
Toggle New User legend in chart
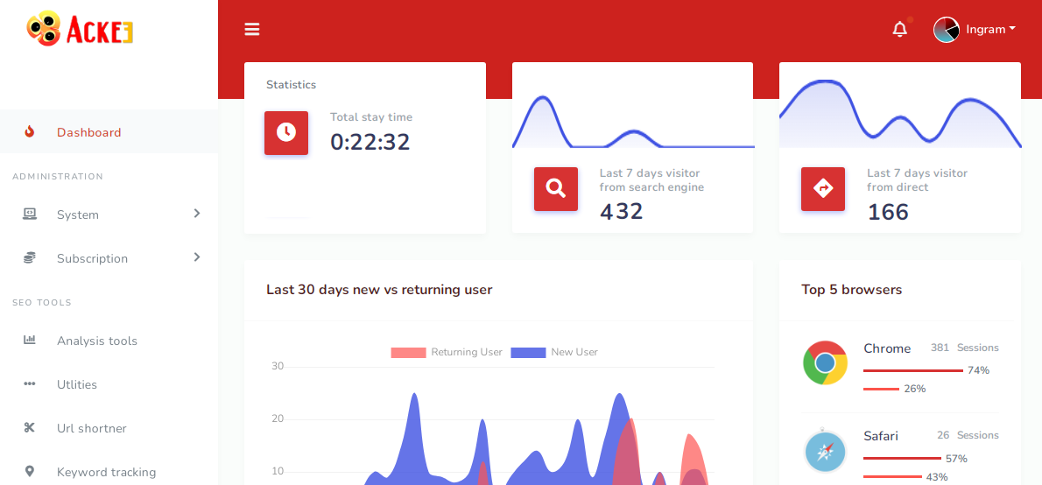pyautogui.click(x=554, y=352)
